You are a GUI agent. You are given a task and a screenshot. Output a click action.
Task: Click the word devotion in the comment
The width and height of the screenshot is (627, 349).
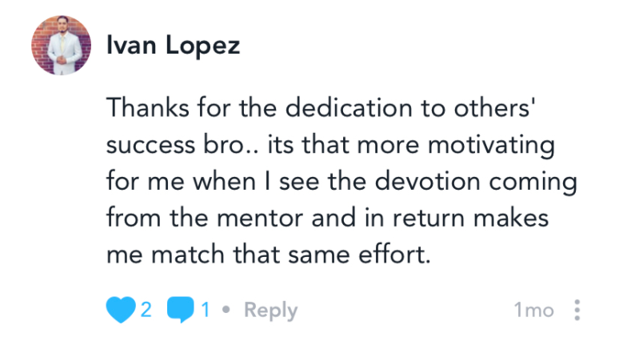[427, 181]
